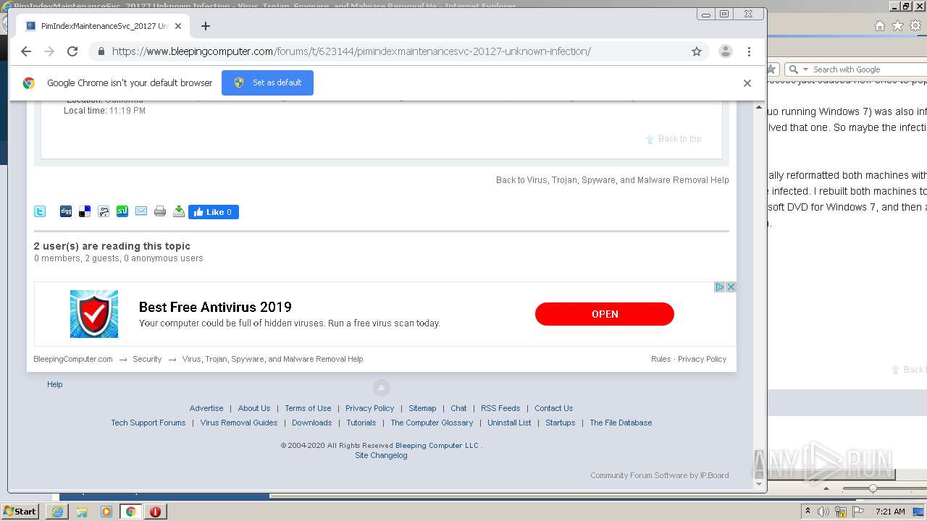This screenshot has height=521, width=927.
Task: Click Internet Explorer taskbar icon
Action: (57, 512)
